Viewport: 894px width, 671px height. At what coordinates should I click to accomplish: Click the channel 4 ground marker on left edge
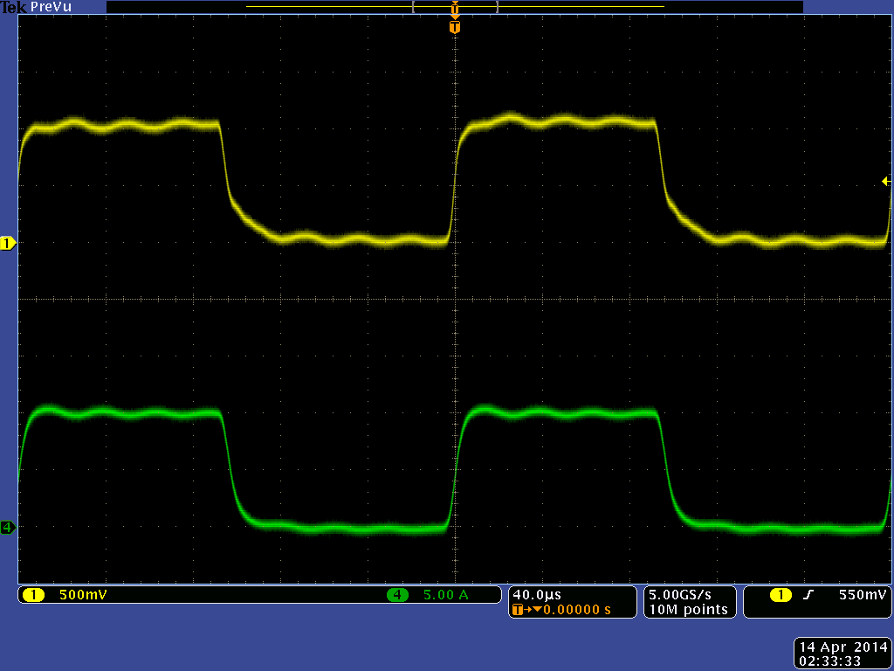point(8,527)
